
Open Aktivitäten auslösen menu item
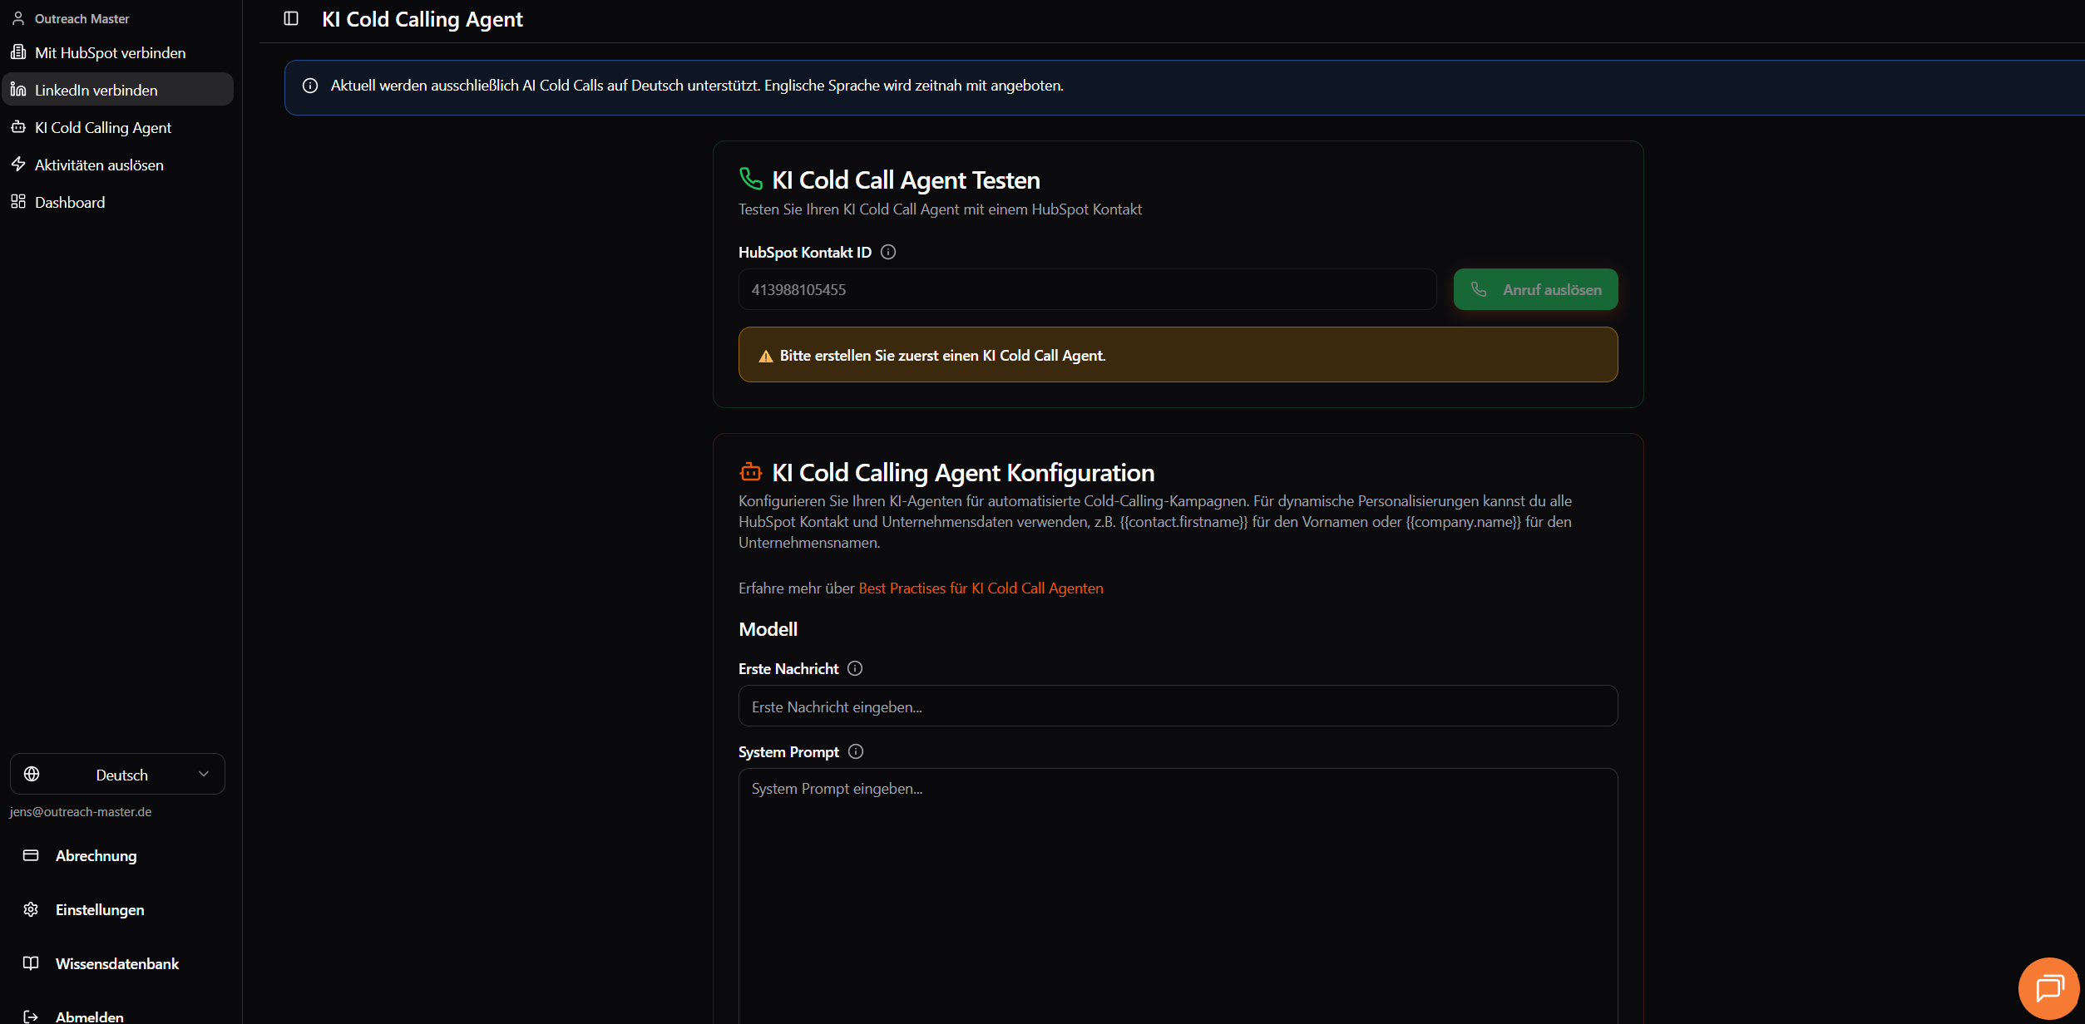pos(98,165)
